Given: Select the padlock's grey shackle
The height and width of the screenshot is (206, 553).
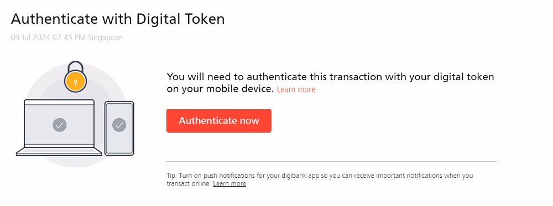Looking at the screenshot, I should click(75, 66).
